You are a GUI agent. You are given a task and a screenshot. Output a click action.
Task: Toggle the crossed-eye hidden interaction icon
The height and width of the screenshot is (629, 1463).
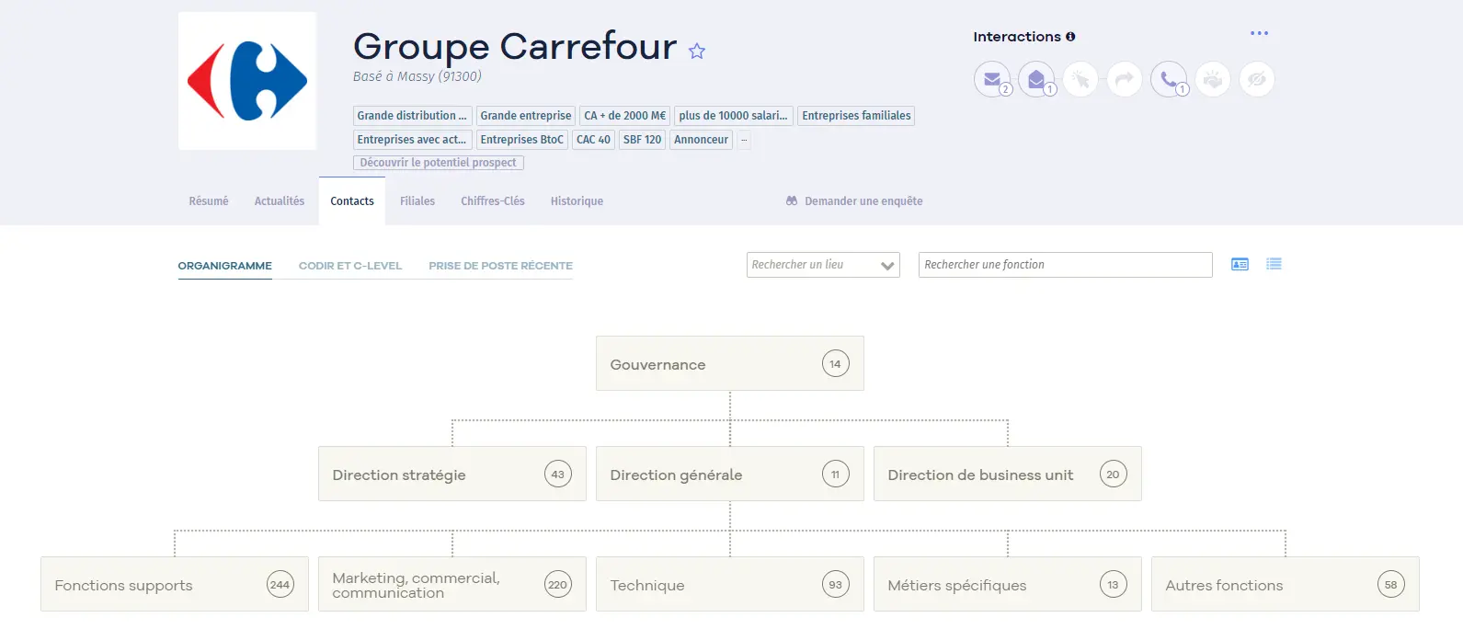1257,79
